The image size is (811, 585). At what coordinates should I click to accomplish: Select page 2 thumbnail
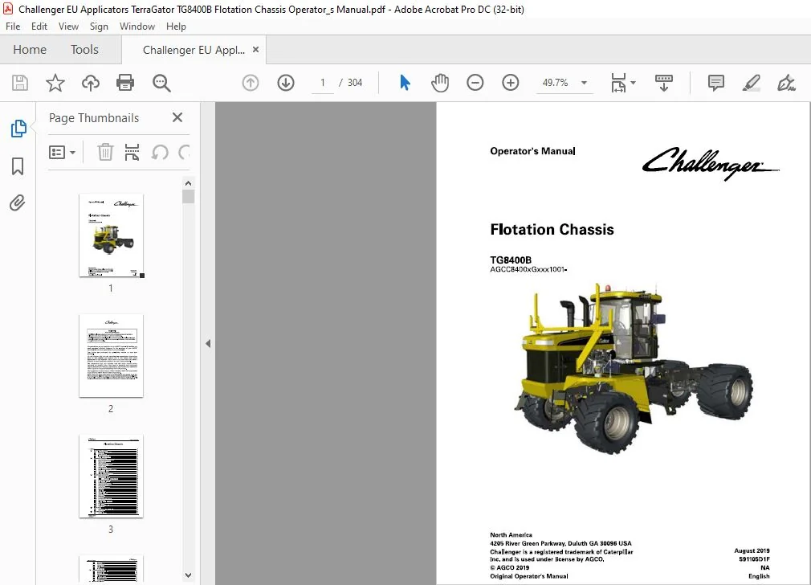pos(111,356)
